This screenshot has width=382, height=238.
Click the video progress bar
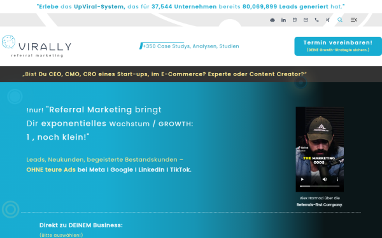(320, 186)
